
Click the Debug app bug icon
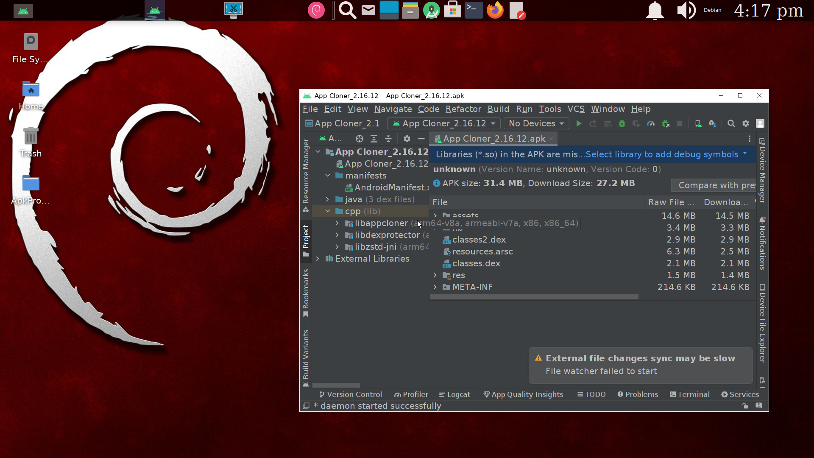[x=622, y=123]
